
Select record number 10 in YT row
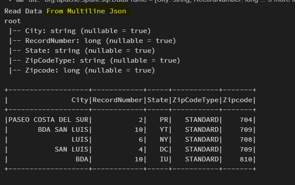pyautogui.click(x=138, y=130)
